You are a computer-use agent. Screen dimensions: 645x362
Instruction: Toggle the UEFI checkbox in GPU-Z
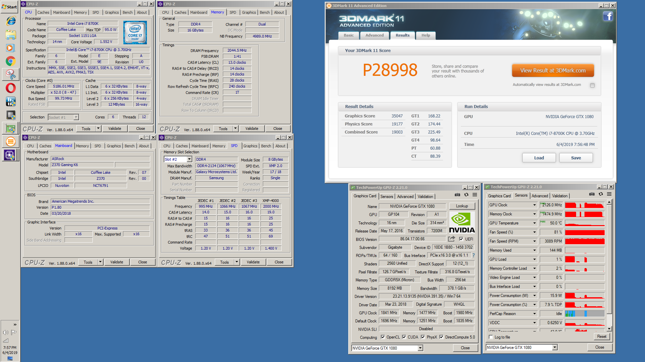point(461,239)
